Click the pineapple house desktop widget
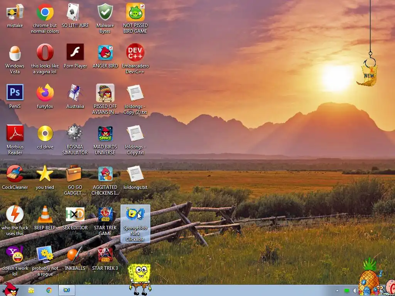The width and height of the screenshot is (395, 296). pyautogui.click(x=369, y=277)
